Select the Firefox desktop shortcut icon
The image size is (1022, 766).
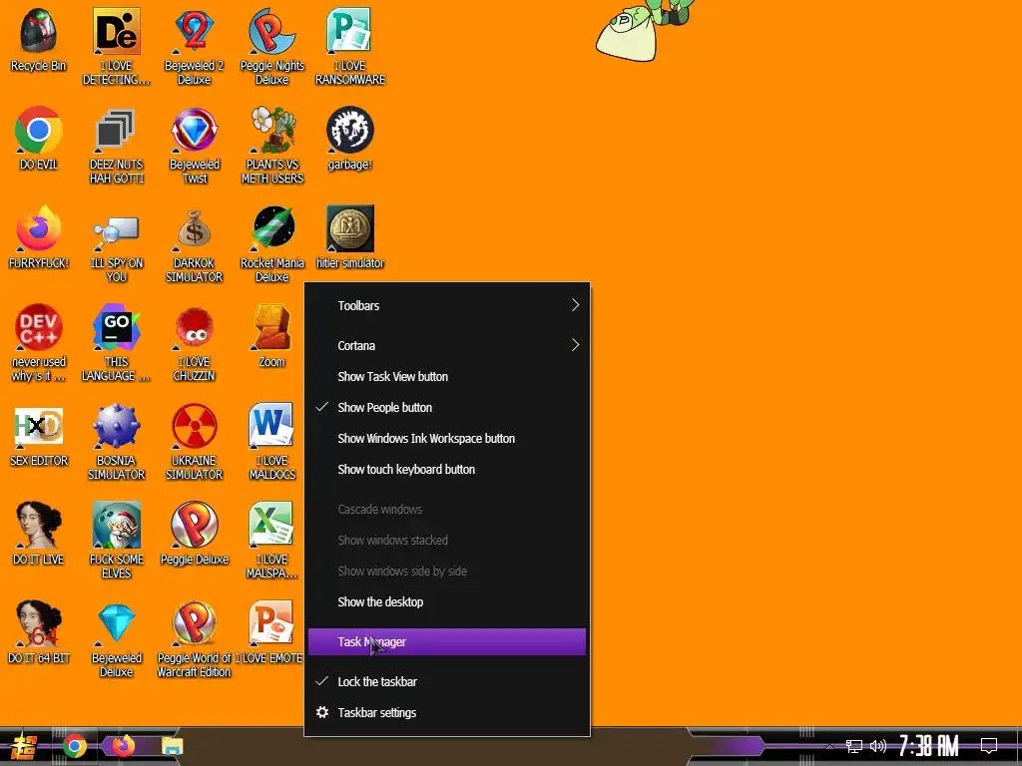coord(39,228)
